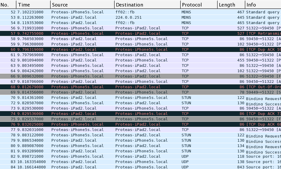Select packet 52 MDNS row
The width and height of the screenshot is (281, 169).
click(x=140, y=12)
